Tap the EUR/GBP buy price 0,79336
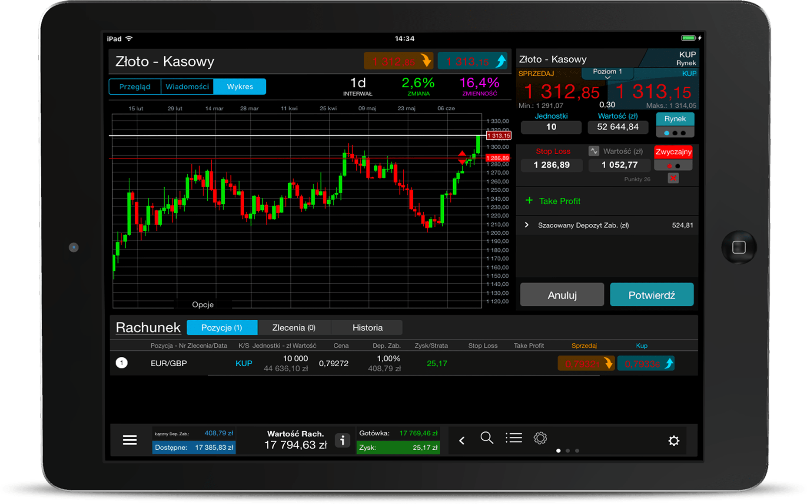807x504 pixels. tap(646, 363)
